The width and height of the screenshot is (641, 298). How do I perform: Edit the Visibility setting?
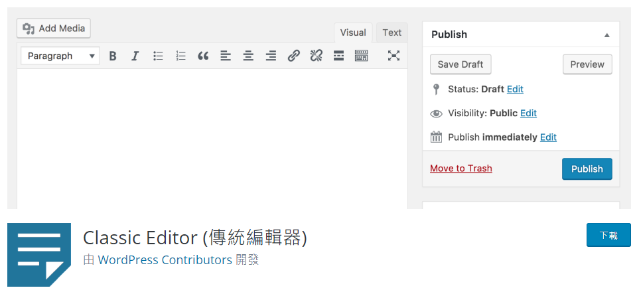point(528,113)
